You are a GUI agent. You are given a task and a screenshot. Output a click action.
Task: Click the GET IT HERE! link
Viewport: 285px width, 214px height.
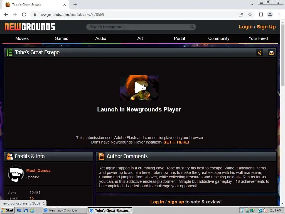click(176, 142)
